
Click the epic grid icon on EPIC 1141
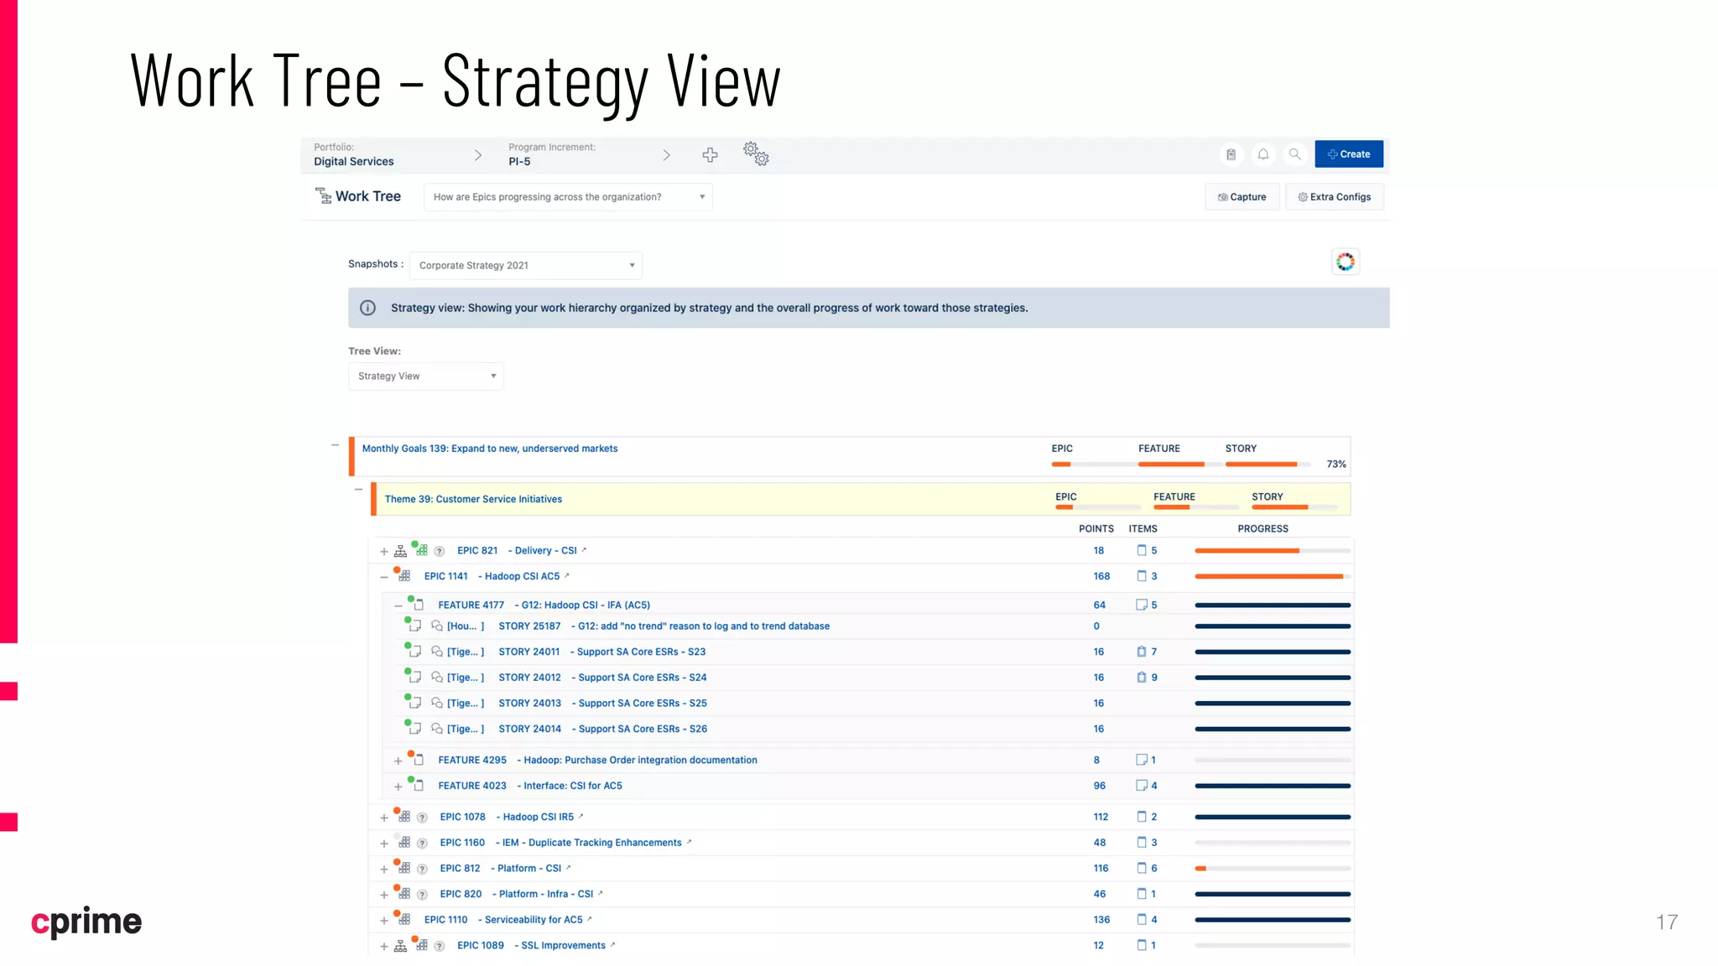pyautogui.click(x=404, y=576)
